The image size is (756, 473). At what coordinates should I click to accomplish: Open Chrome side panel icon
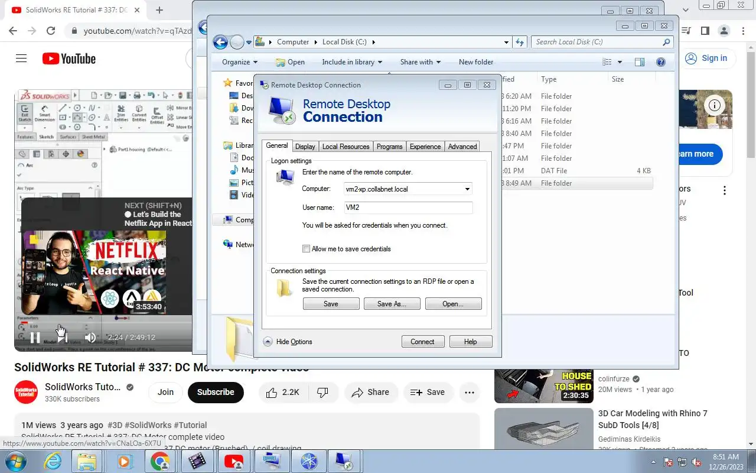pyautogui.click(x=705, y=31)
